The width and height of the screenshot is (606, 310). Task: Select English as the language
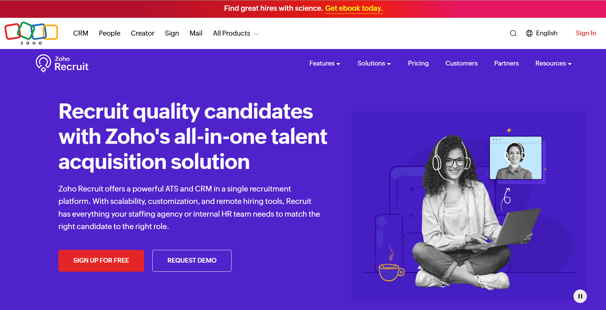[x=546, y=33]
